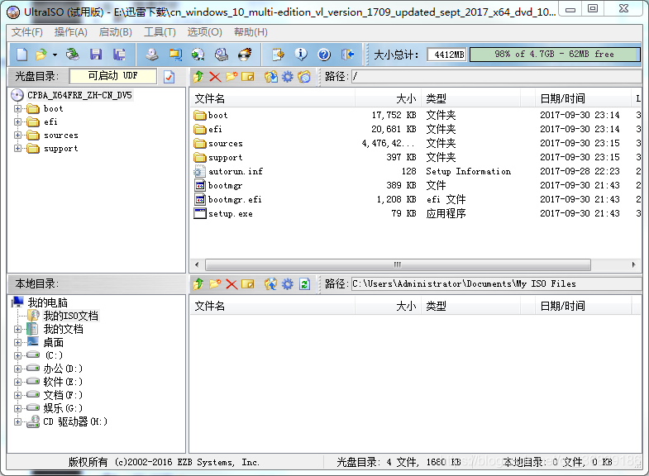Click the gear icon in local pane toolbar
The width and height of the screenshot is (649, 476).
pos(287,284)
